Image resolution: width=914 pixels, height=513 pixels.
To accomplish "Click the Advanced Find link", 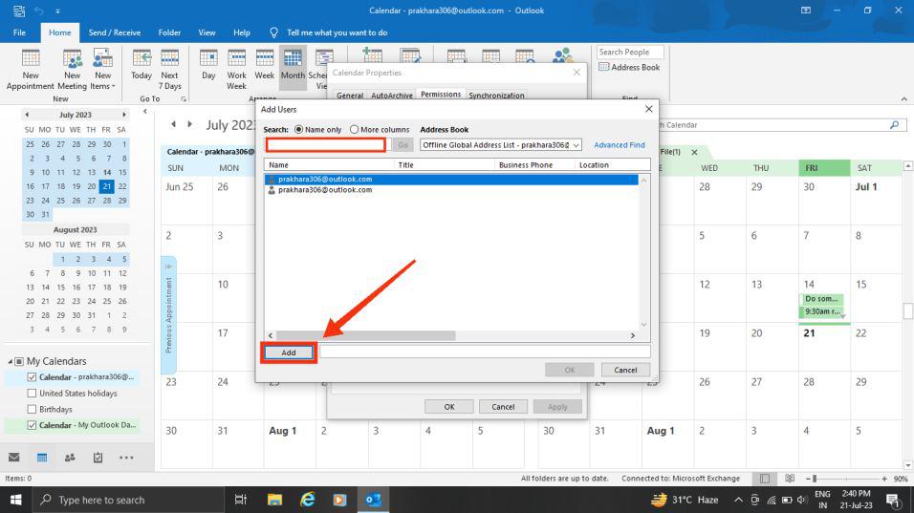I will (x=619, y=145).
